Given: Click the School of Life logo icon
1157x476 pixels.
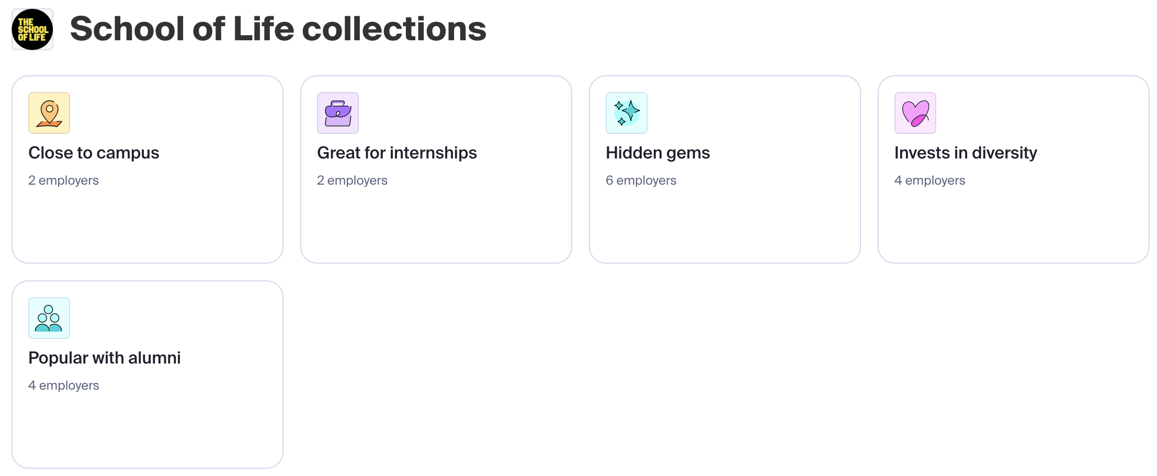Looking at the screenshot, I should tap(32, 29).
